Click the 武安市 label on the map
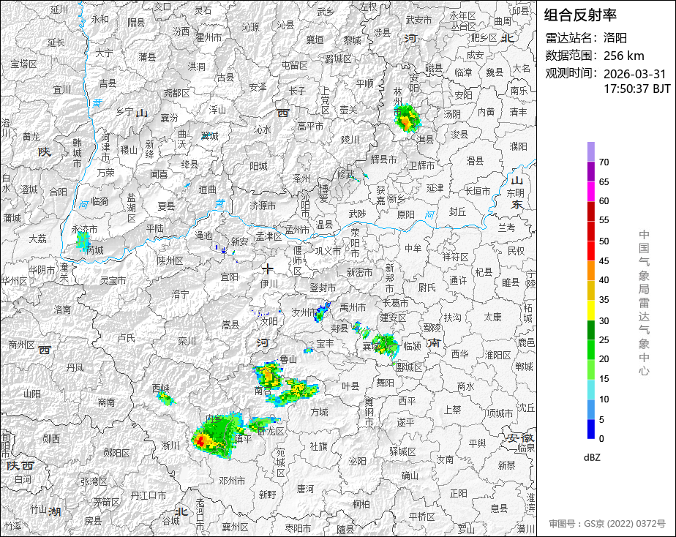This screenshot has height=537, width=676. tap(418, 20)
